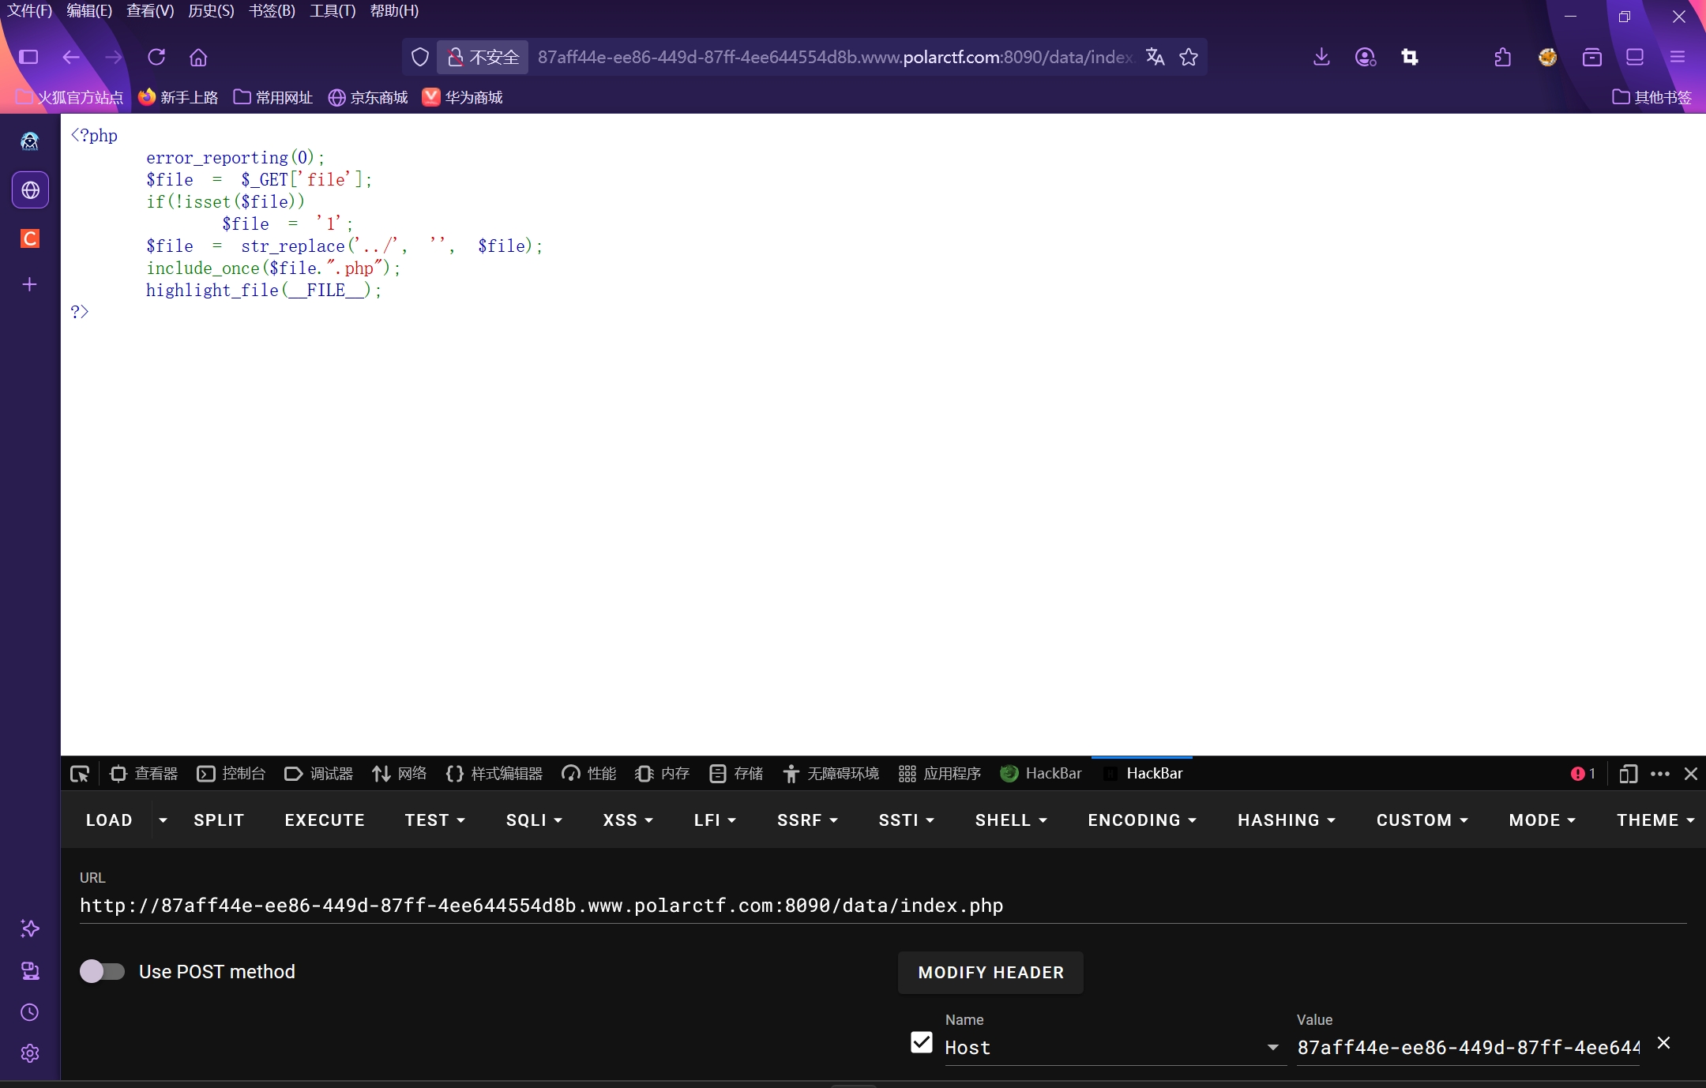This screenshot has height=1088, width=1706.
Task: Activate the element picker in devtools
Action: pyautogui.click(x=80, y=774)
